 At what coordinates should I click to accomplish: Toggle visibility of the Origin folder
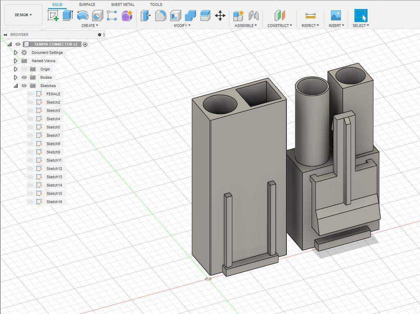pos(24,69)
